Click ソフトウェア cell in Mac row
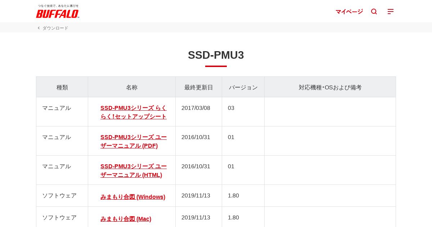 click(59, 217)
